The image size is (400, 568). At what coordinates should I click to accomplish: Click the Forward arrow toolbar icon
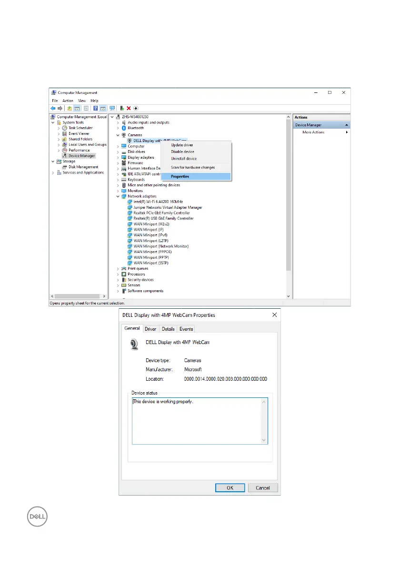[60, 108]
